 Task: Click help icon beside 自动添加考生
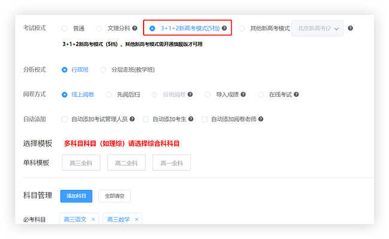coord(191,119)
